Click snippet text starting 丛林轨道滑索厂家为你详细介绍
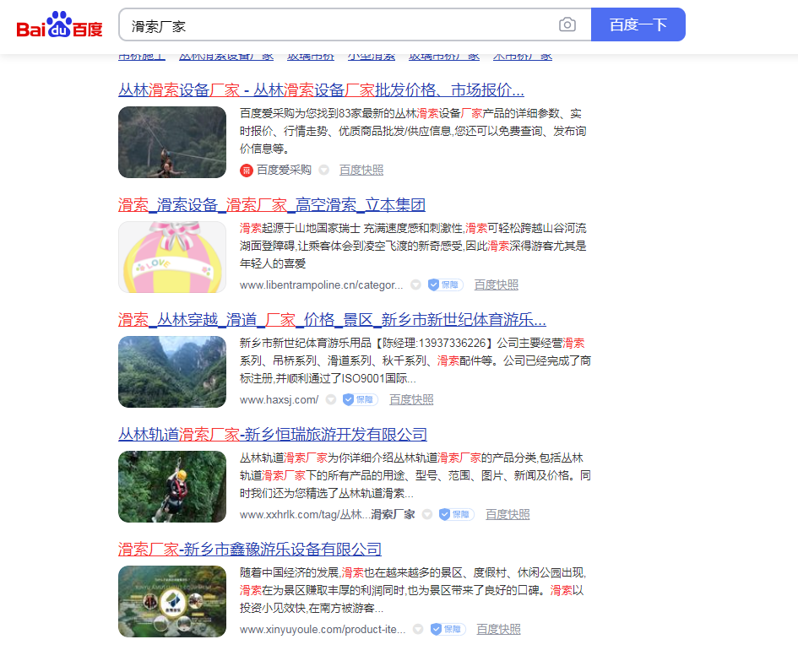 click(415, 475)
